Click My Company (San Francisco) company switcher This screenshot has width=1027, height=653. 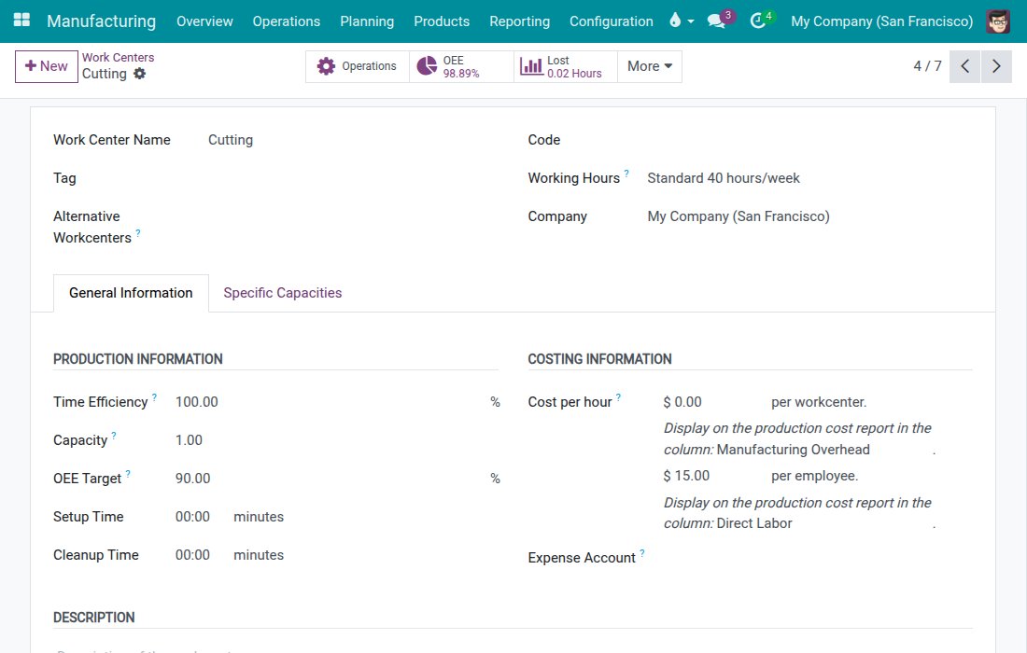tap(881, 21)
